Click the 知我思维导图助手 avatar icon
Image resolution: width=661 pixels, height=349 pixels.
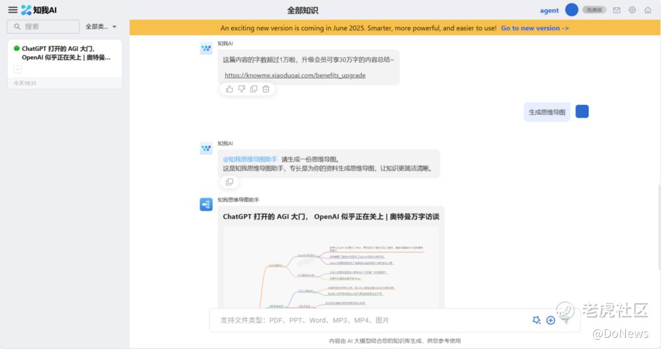click(x=206, y=204)
